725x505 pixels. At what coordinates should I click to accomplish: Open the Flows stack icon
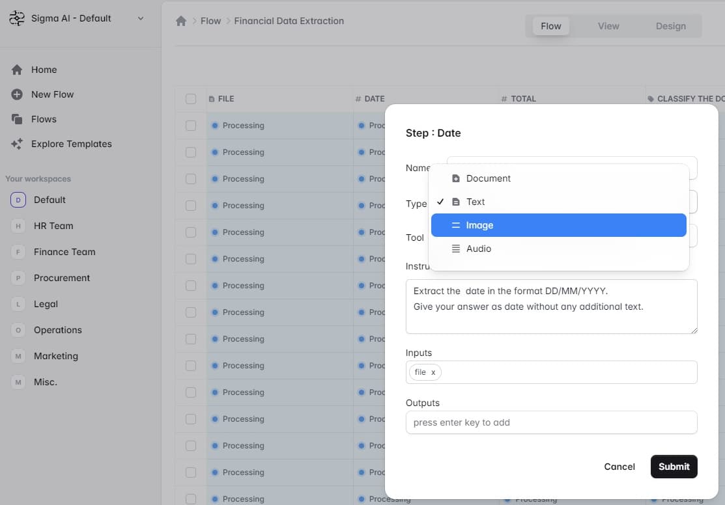click(x=17, y=119)
